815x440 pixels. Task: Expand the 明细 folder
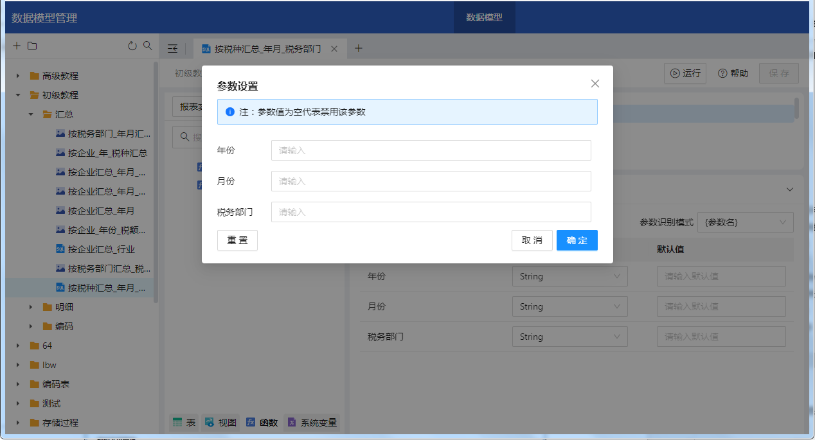point(31,307)
